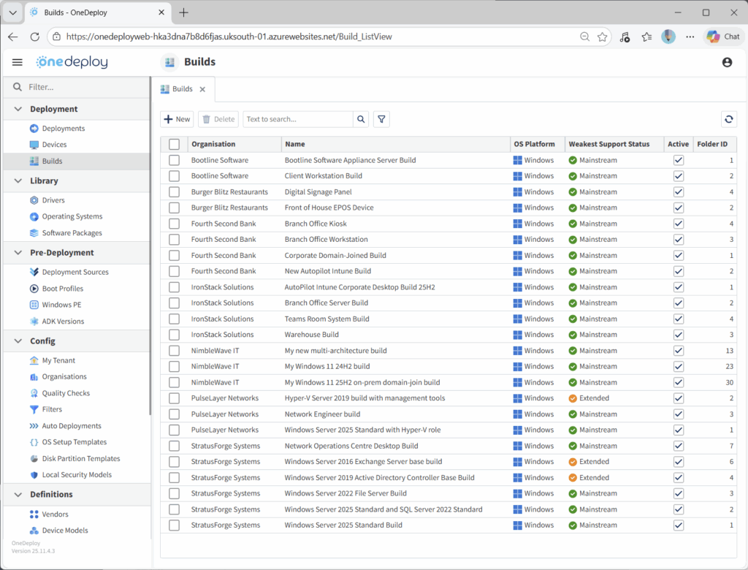Viewport: 748px width, 570px height.
Task: Sort by Name column header
Action: 295,144
